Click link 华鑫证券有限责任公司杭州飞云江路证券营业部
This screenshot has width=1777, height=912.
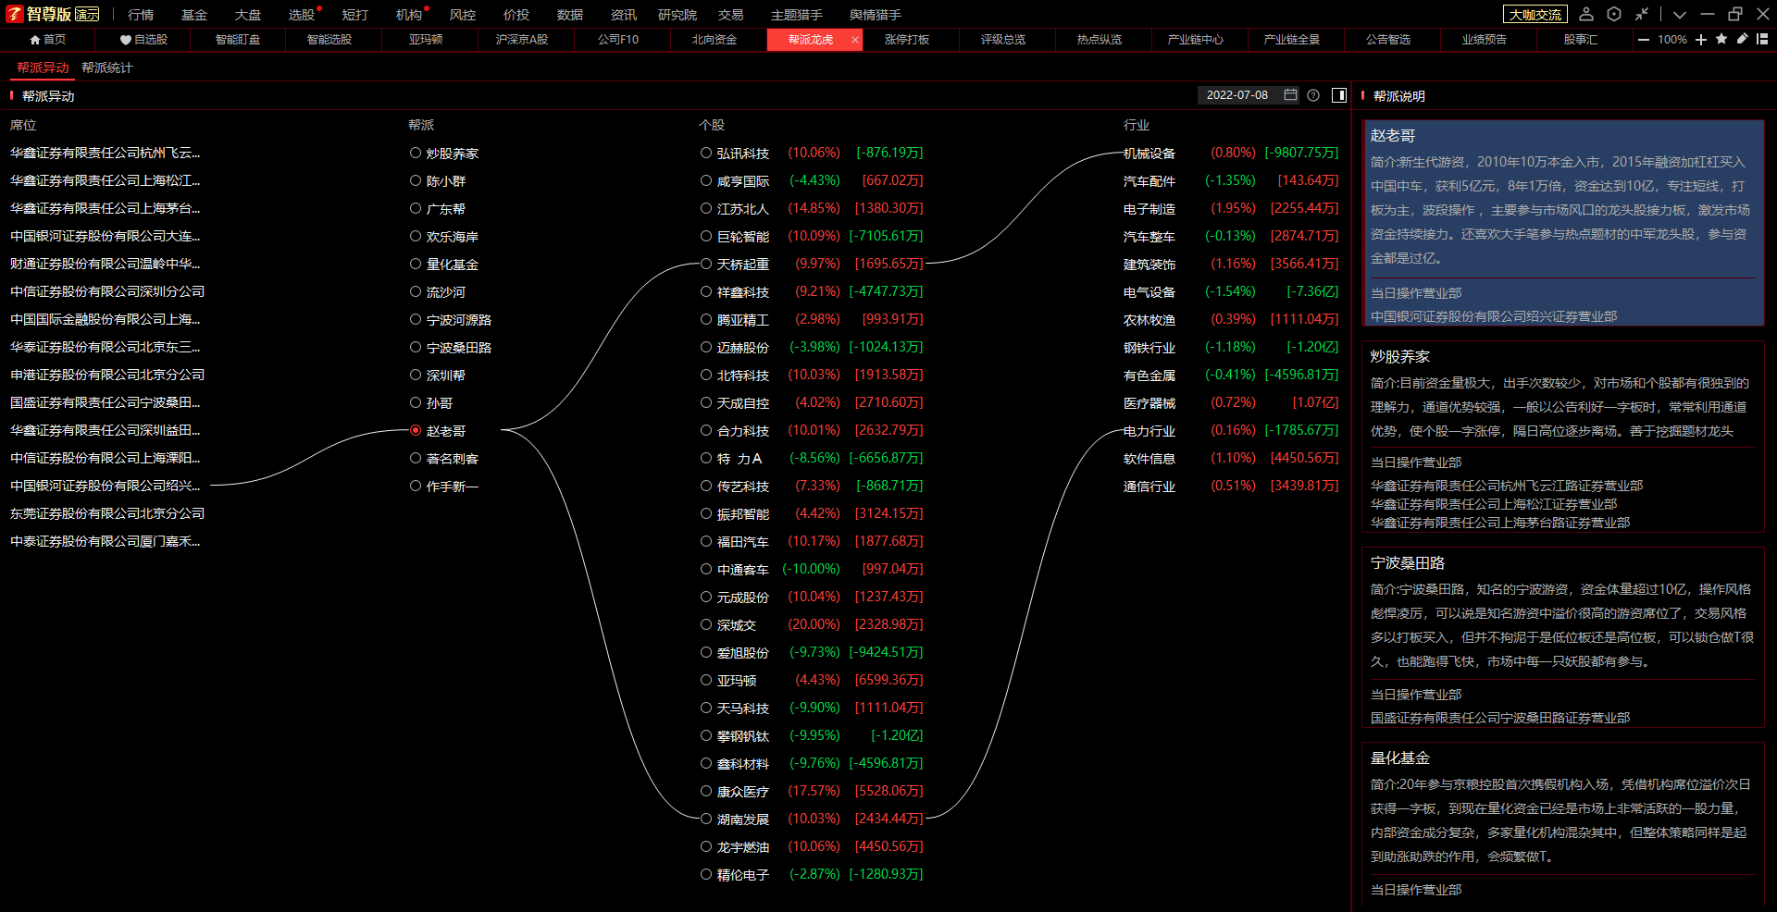pyautogui.click(x=1507, y=486)
